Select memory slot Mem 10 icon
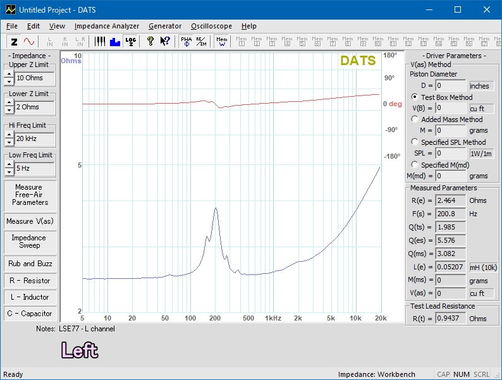This screenshot has height=380, width=502. point(378,41)
